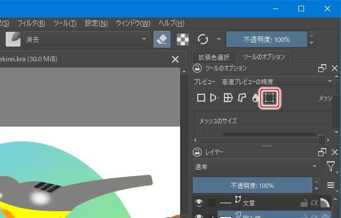Image resolution: width=341 pixels, height=218 pixels.
Task: Toggle preserve alpha checkerboard button
Action: 182,40
